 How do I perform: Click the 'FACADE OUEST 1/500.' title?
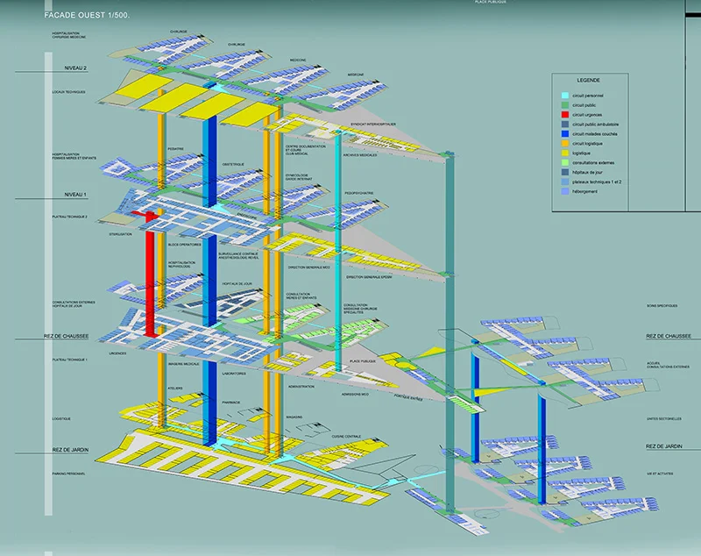(x=87, y=15)
